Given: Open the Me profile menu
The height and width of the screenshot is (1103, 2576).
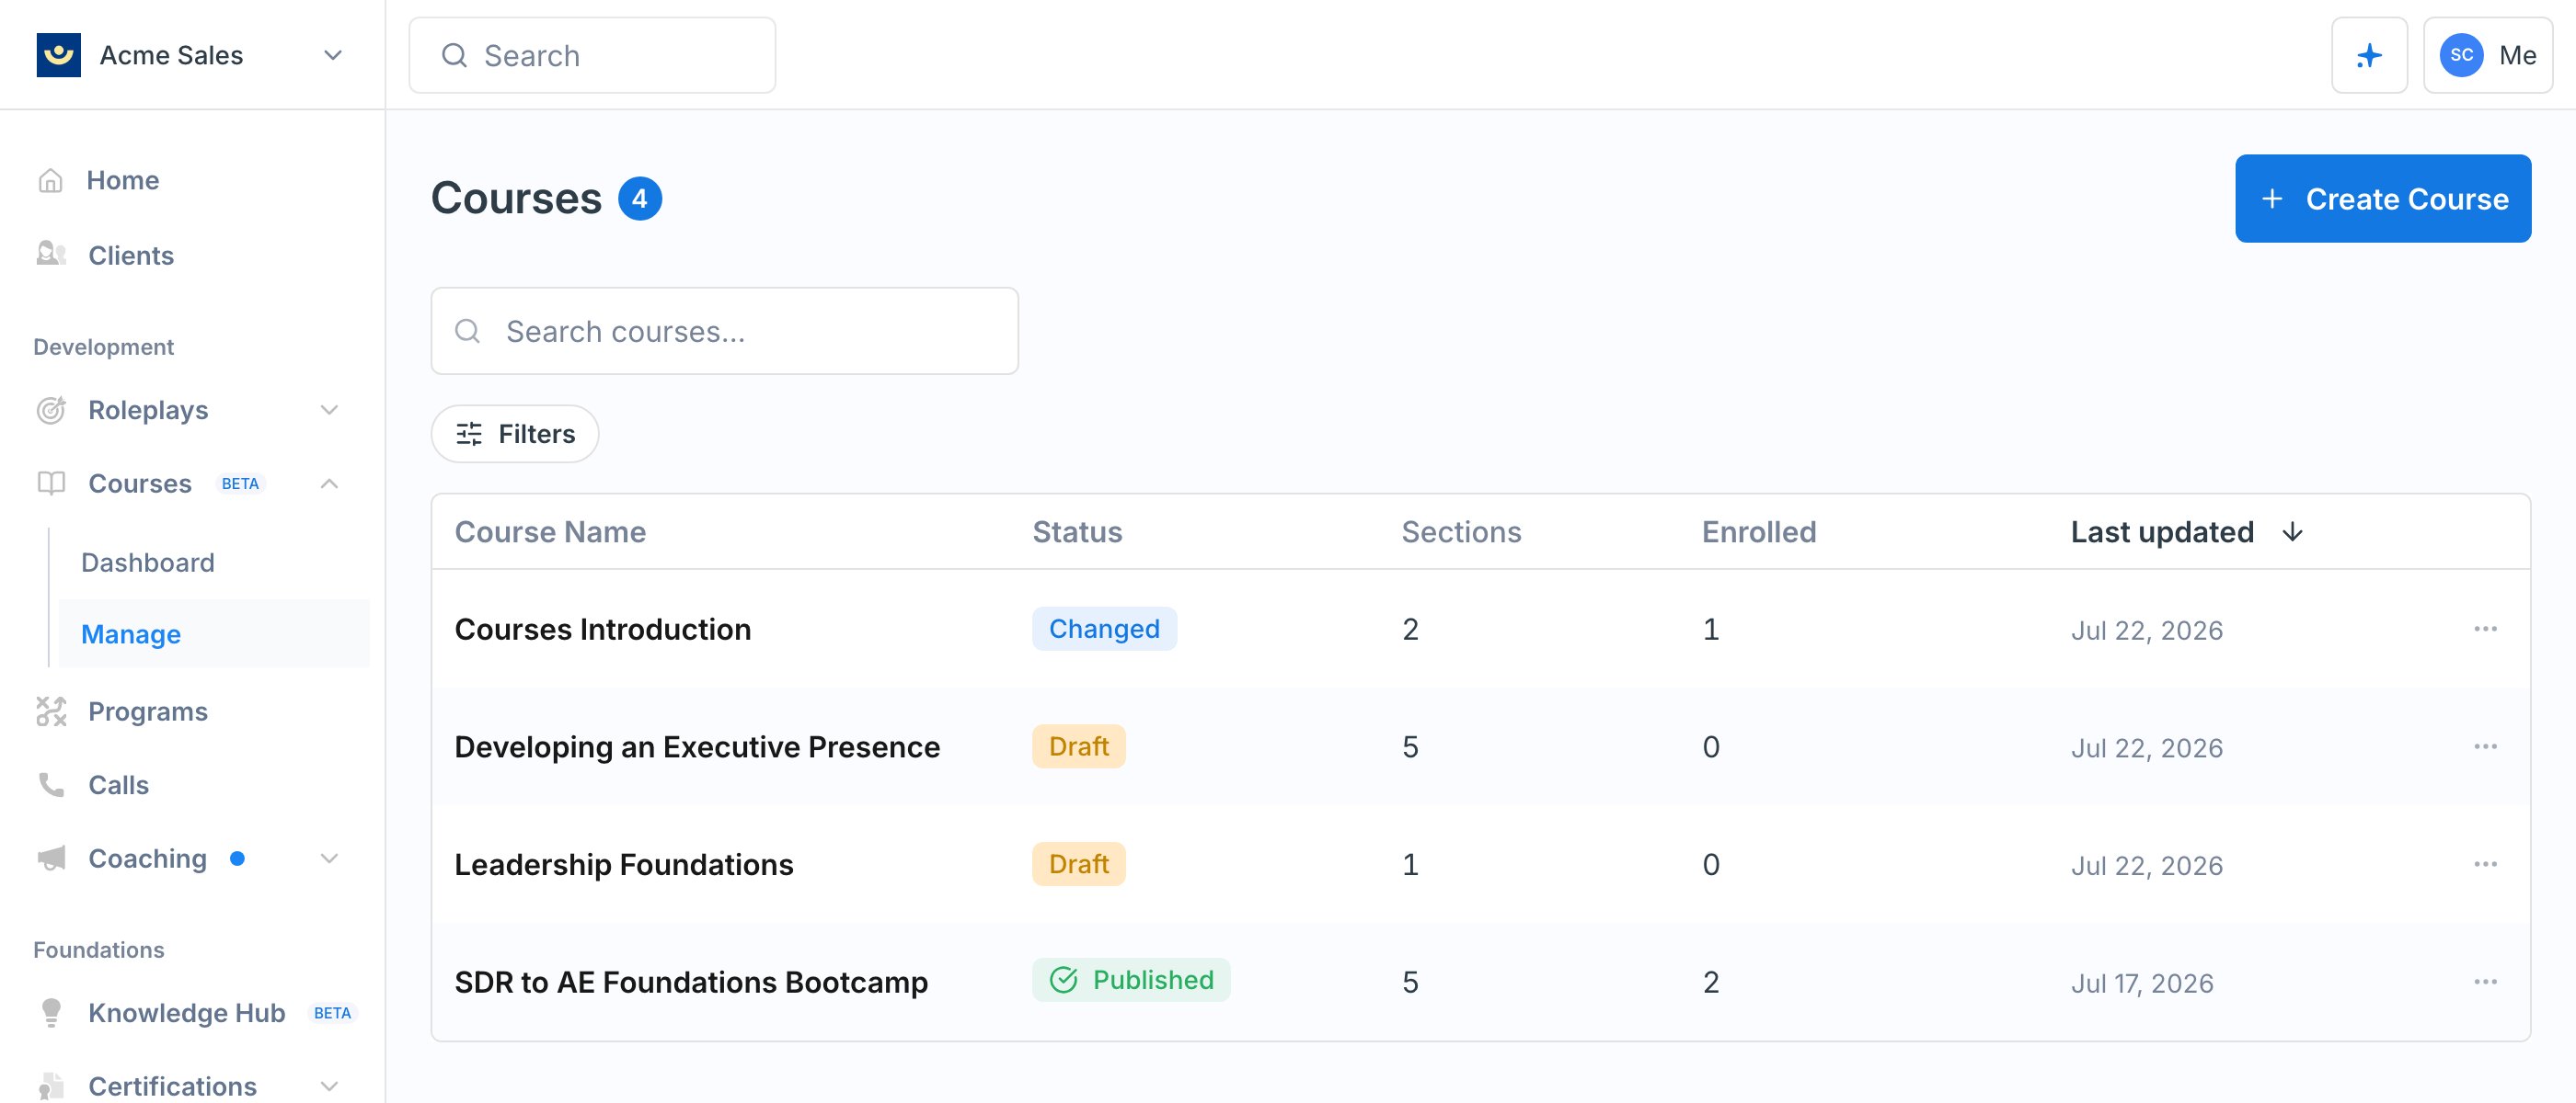Looking at the screenshot, I should (x=2487, y=55).
